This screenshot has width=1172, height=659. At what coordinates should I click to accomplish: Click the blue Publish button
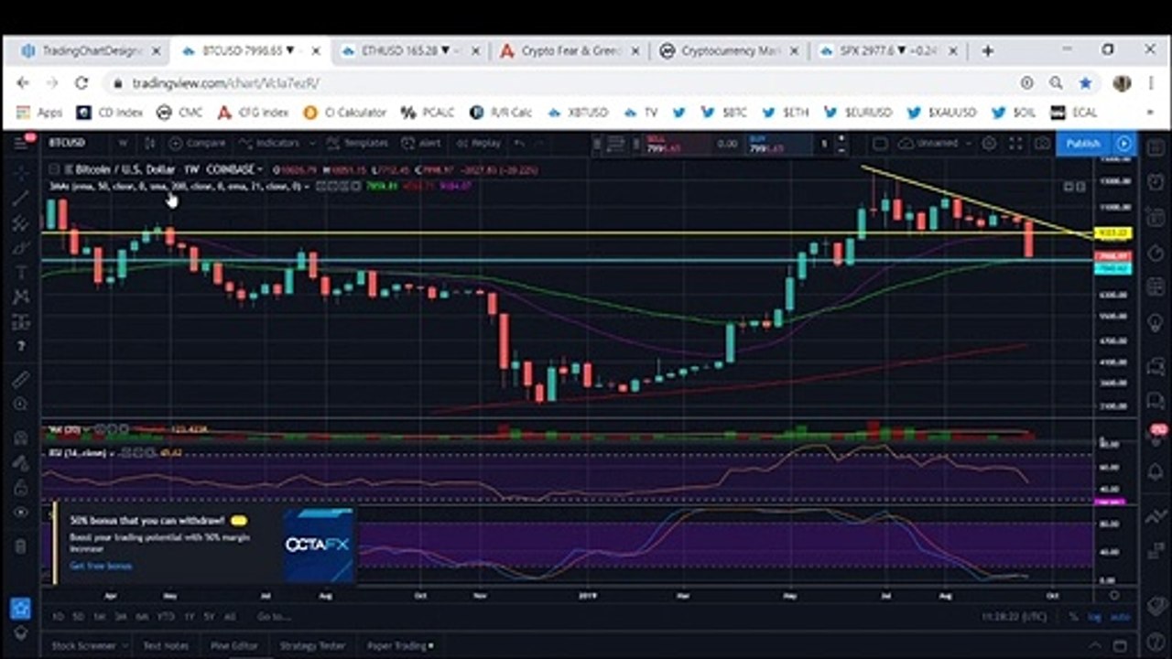click(1083, 144)
